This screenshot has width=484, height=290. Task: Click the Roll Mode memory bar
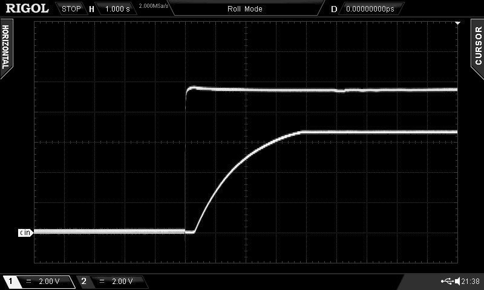click(245, 9)
